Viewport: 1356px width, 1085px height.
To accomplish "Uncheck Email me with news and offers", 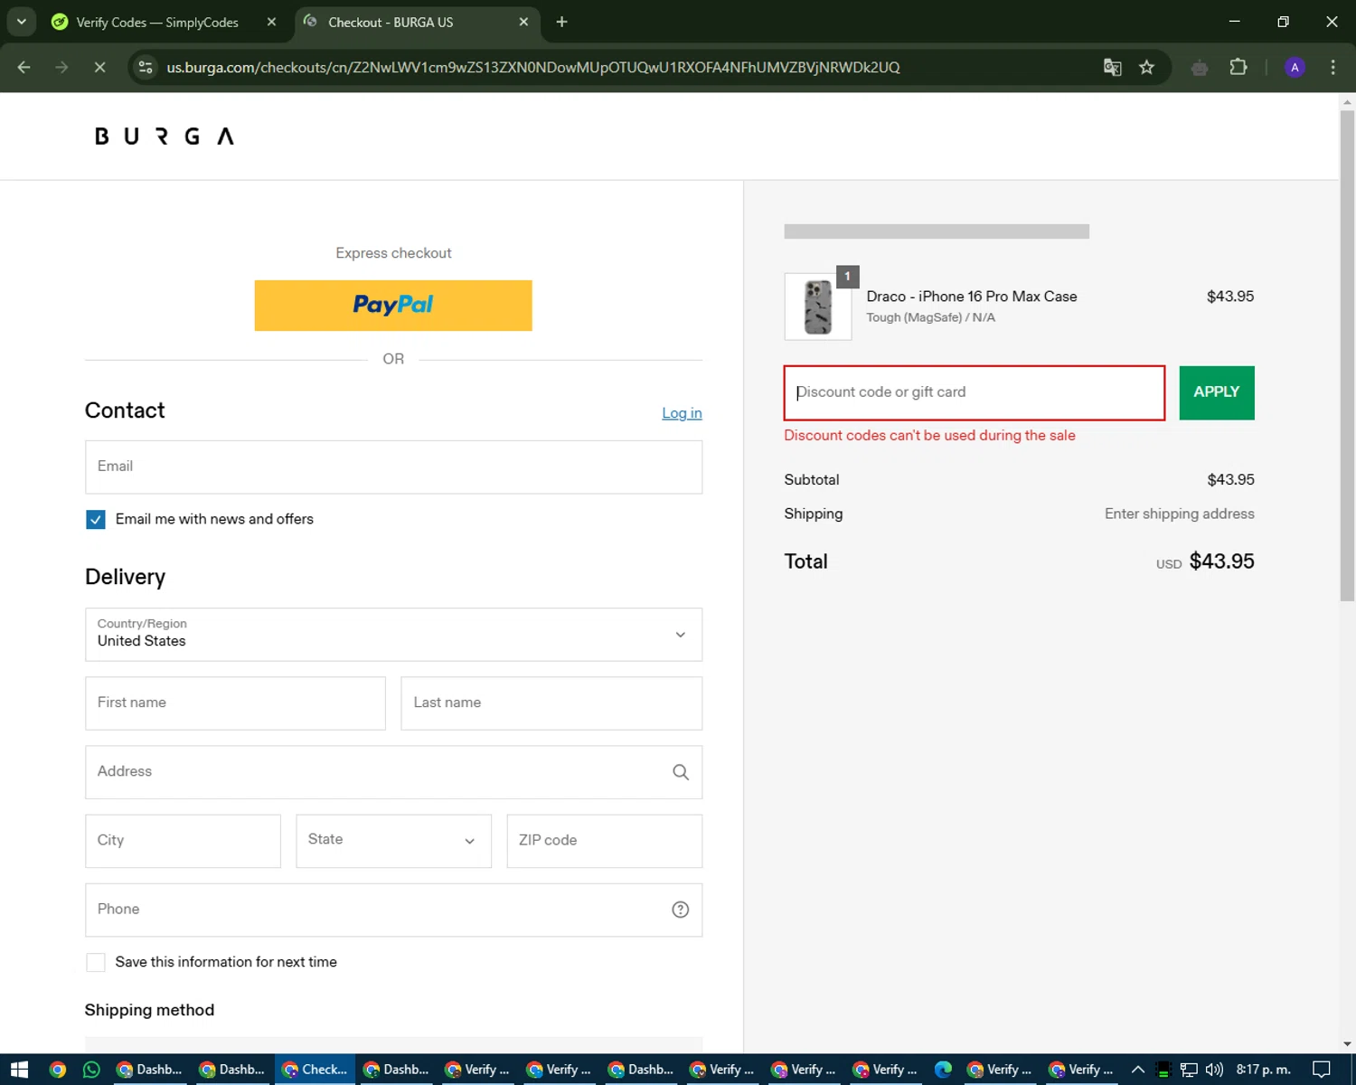I will pos(96,519).
